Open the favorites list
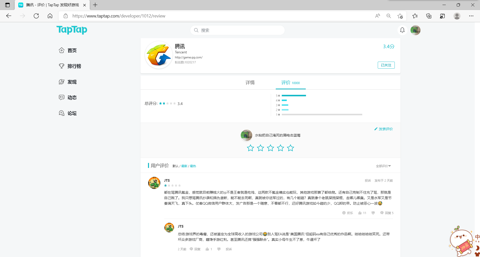480x257 pixels. (415, 16)
